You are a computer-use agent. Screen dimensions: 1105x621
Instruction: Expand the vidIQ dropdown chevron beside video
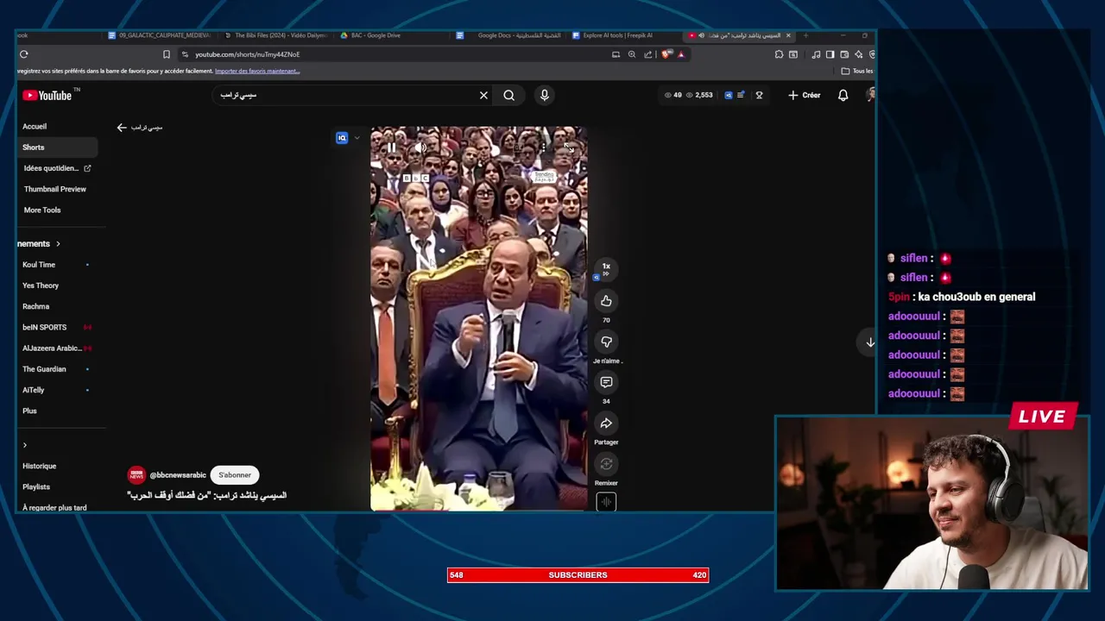tap(357, 138)
